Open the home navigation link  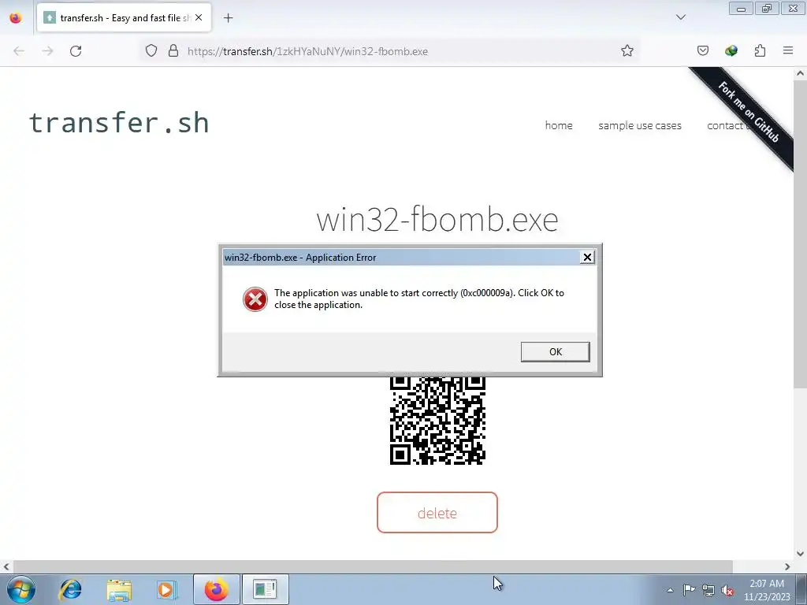pyautogui.click(x=559, y=125)
